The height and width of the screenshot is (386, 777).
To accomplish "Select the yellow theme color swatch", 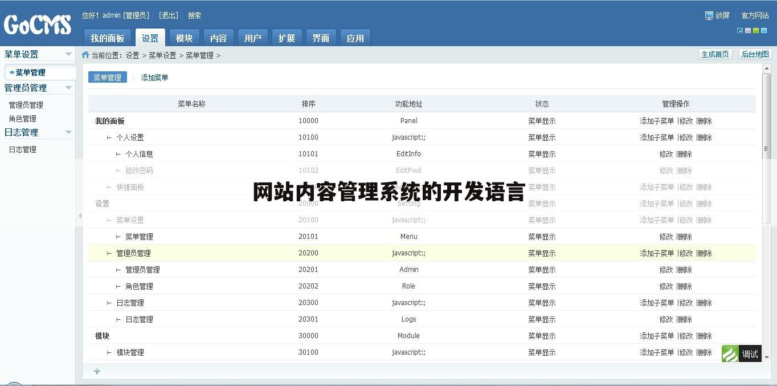I will coord(756,30).
